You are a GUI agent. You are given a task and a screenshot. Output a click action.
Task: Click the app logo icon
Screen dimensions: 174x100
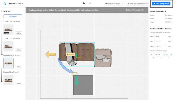[x=5, y=4]
